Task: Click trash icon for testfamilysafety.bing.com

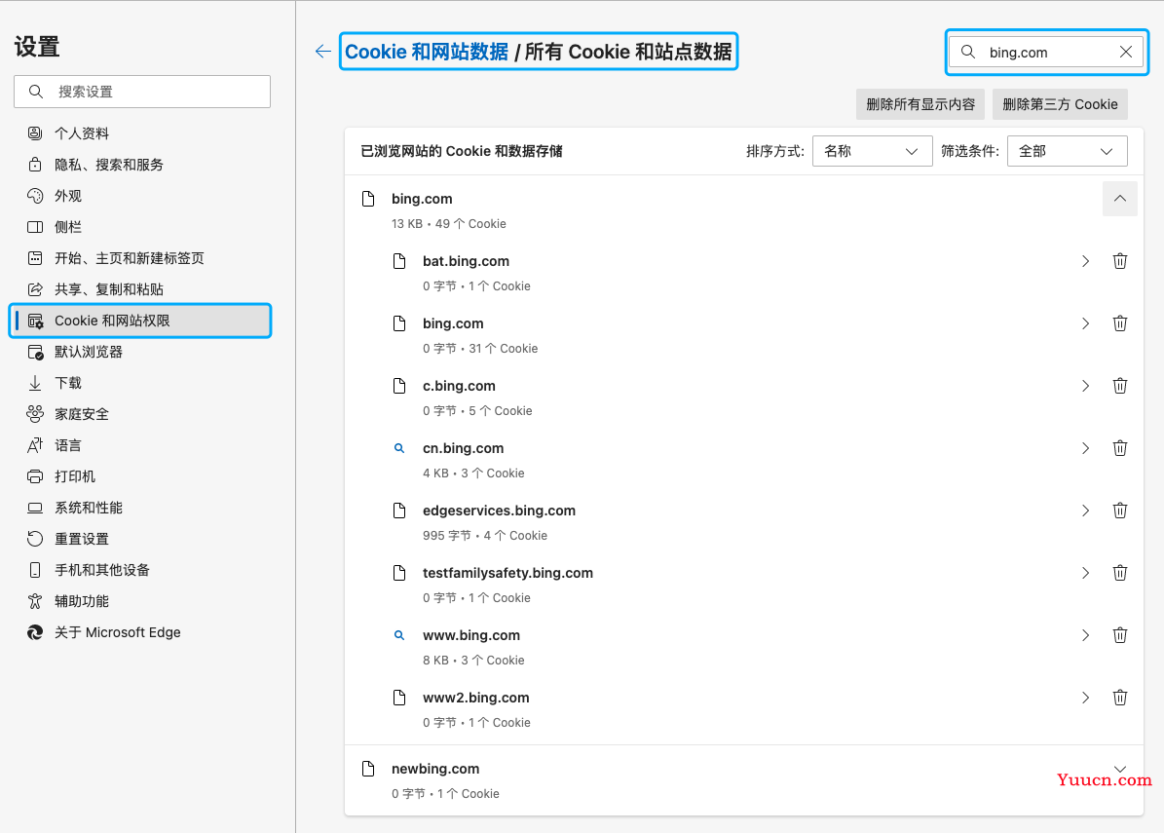Action: 1120,573
